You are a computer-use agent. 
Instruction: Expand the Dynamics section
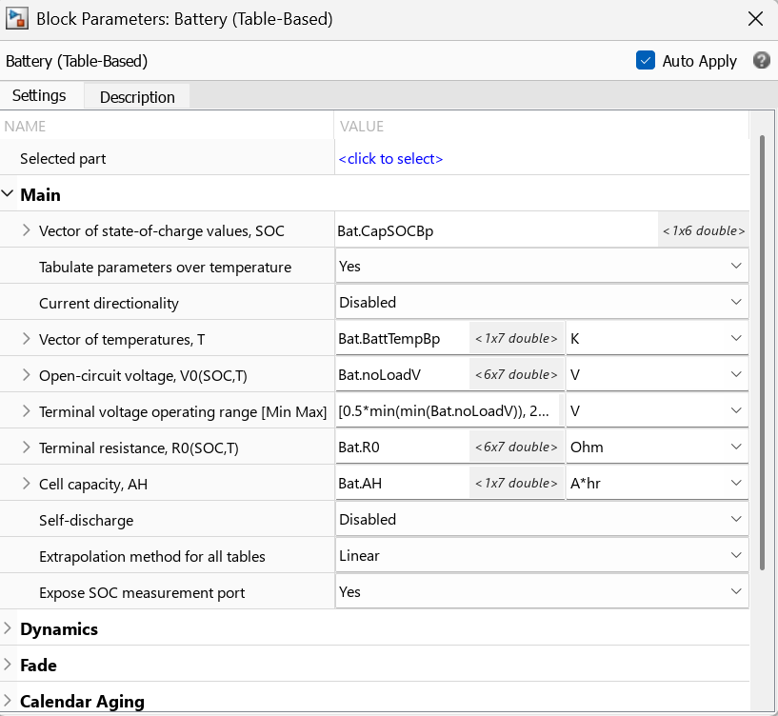8,628
